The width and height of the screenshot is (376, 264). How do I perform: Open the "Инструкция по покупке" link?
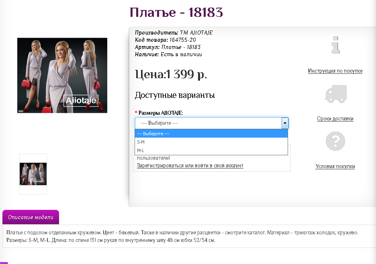(x=335, y=71)
